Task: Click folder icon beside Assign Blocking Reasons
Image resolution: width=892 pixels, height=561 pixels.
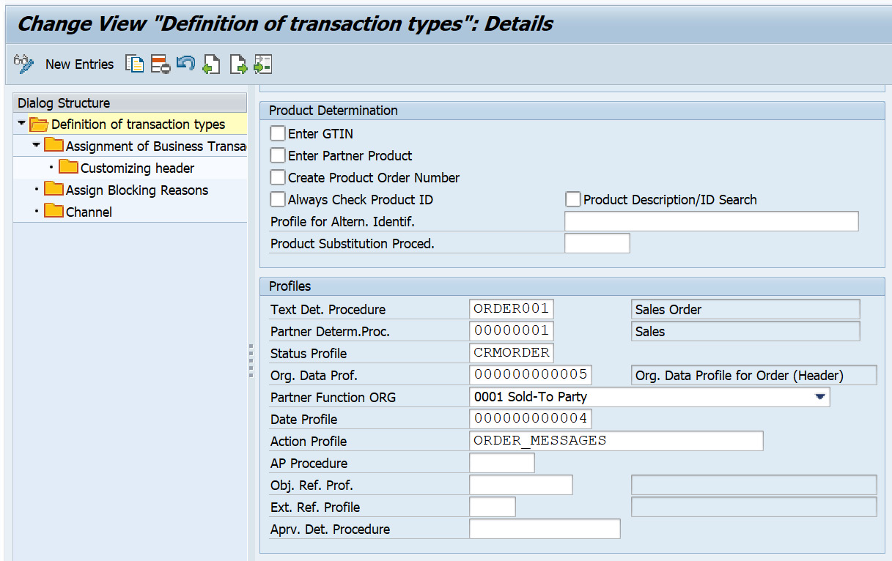Action: coord(54,190)
